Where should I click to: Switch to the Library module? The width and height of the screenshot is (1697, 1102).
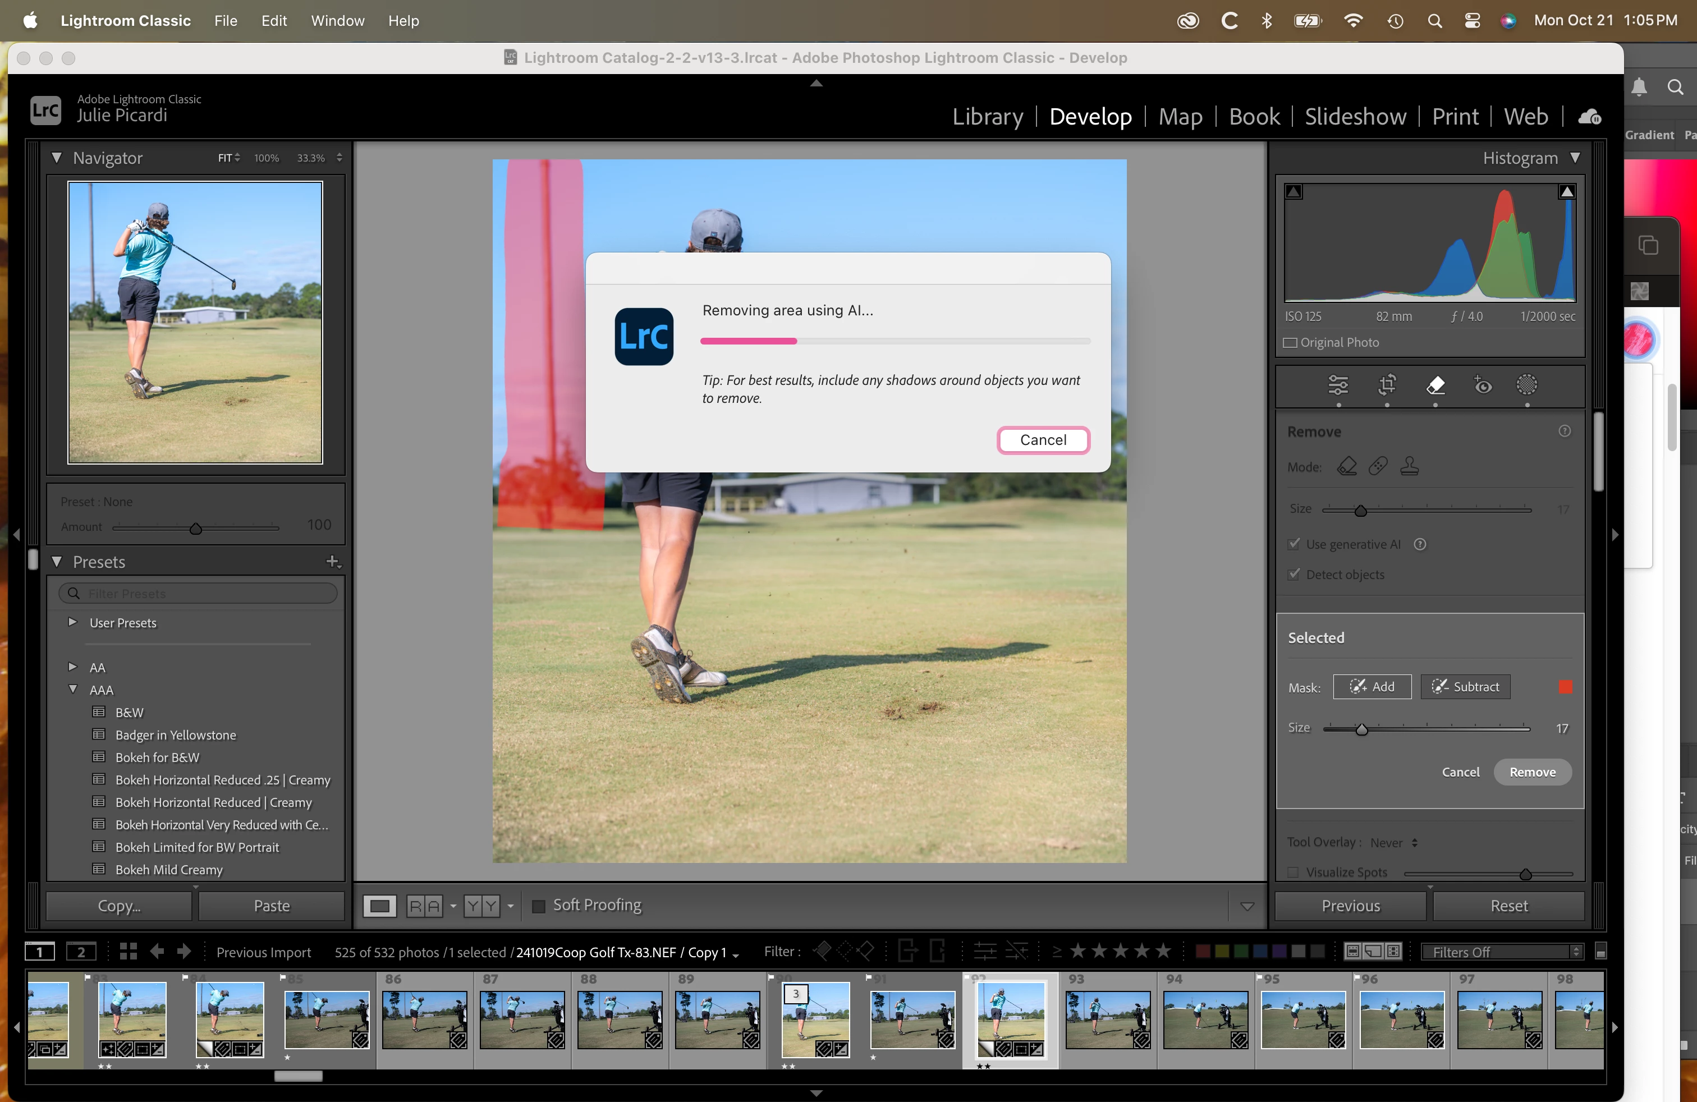[988, 117]
